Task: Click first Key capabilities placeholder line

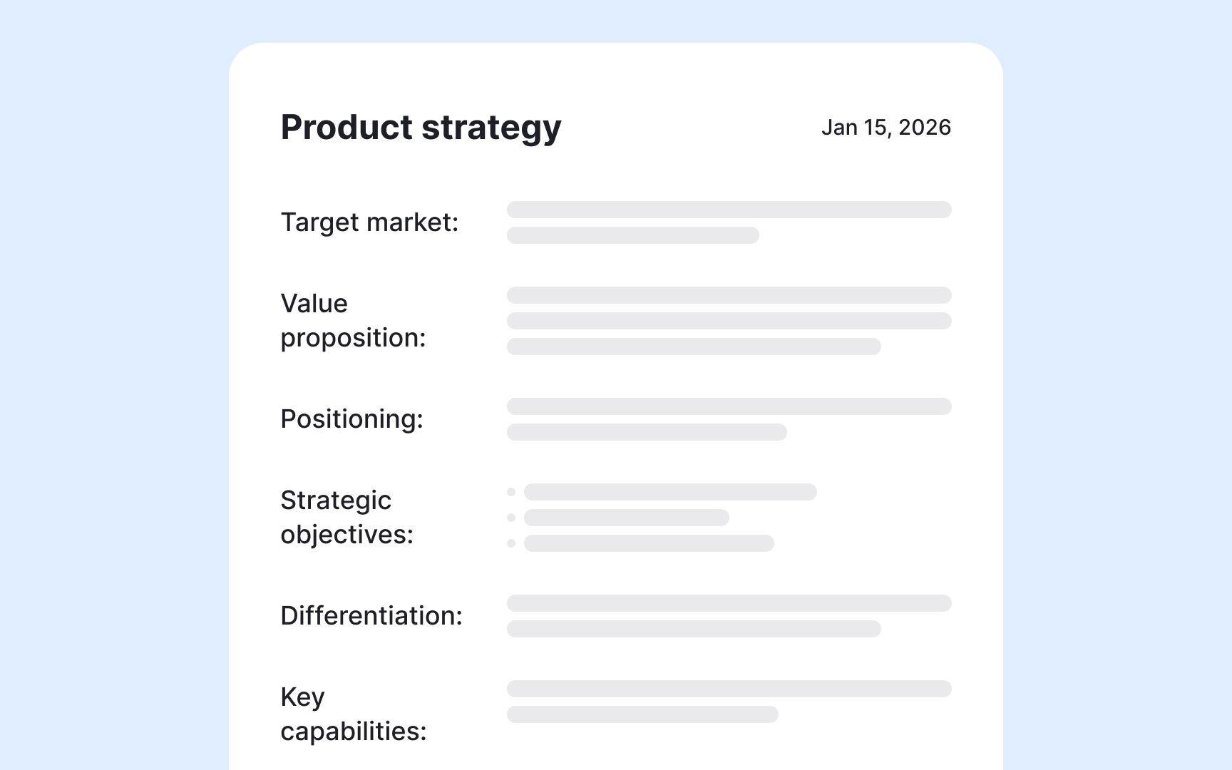Action: tap(729, 689)
